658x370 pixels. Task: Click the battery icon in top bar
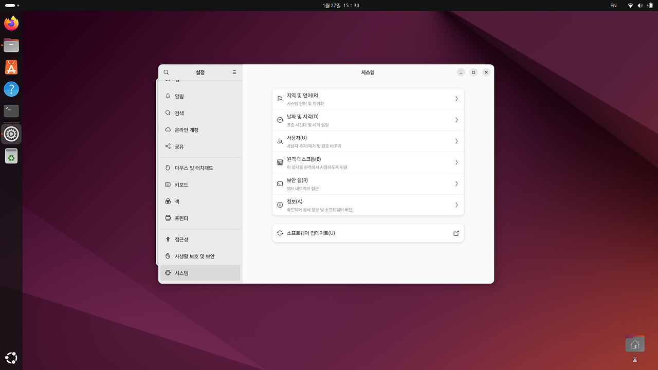tap(650, 5)
